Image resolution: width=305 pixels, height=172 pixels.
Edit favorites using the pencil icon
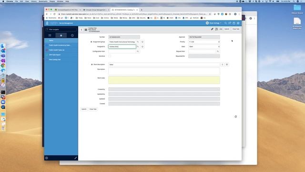pyautogui.click(x=76, y=158)
